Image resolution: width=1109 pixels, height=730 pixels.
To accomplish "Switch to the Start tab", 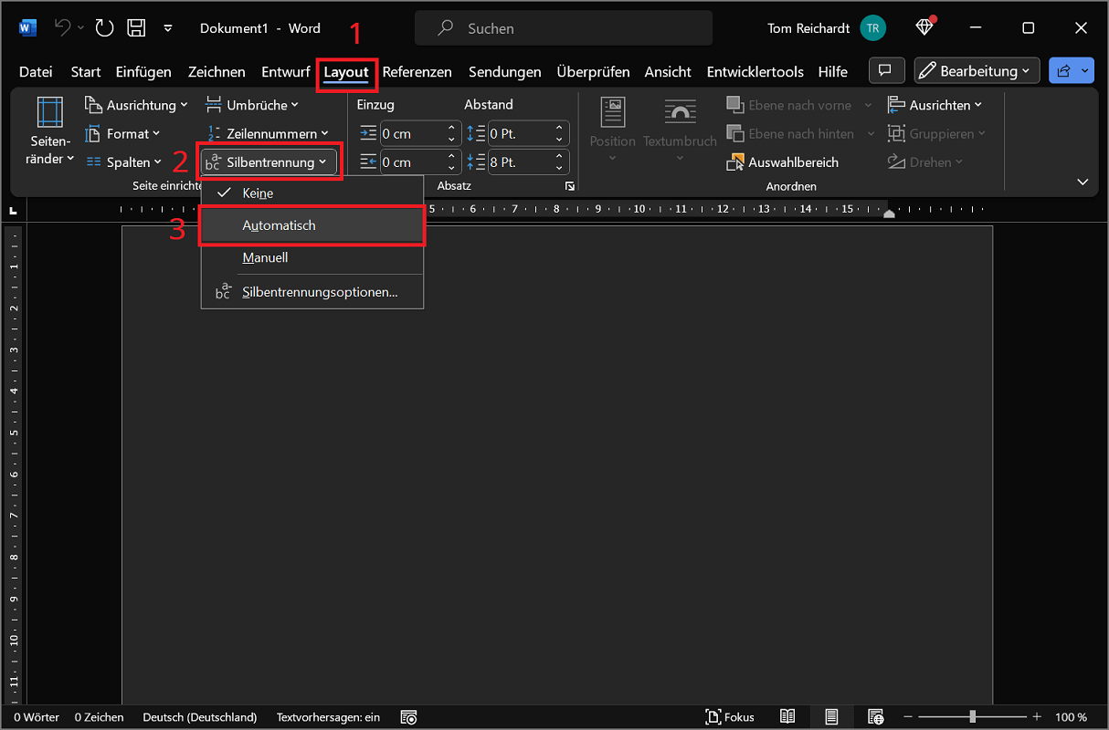I will click(x=86, y=71).
